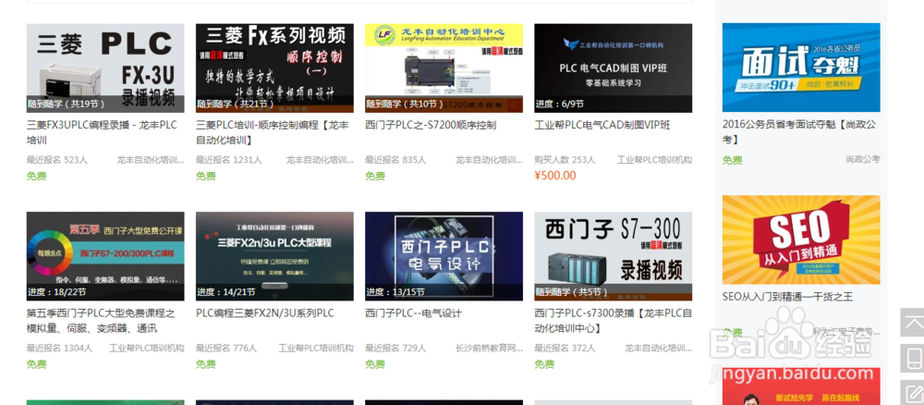The image size is (924, 405).
Task: Click 最近报名 729人 text
Action: click(x=395, y=349)
